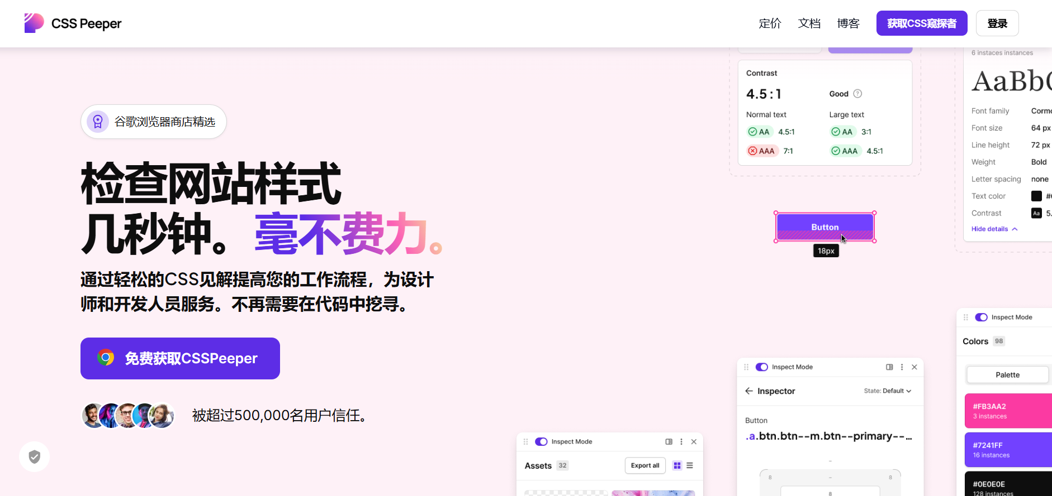
Task: Click the Chrome icon in download button
Action: point(106,358)
